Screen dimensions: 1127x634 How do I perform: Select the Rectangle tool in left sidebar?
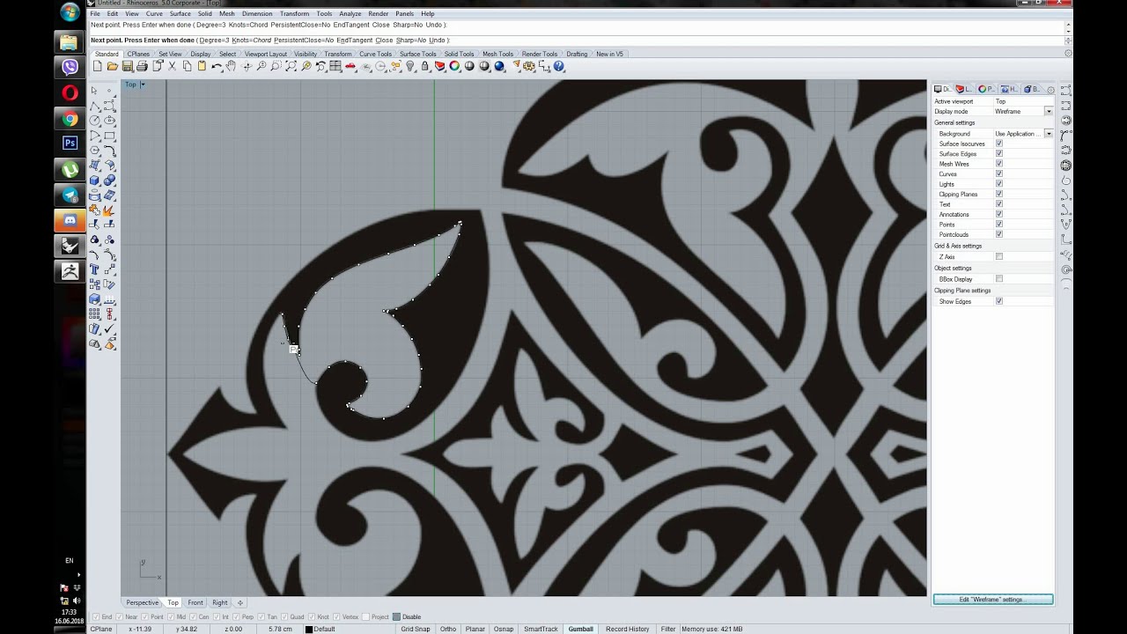(x=110, y=136)
